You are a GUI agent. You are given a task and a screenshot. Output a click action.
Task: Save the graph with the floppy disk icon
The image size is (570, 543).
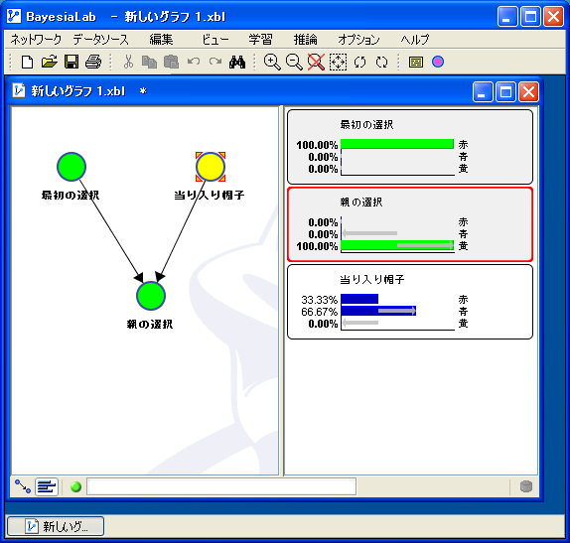pos(71,62)
